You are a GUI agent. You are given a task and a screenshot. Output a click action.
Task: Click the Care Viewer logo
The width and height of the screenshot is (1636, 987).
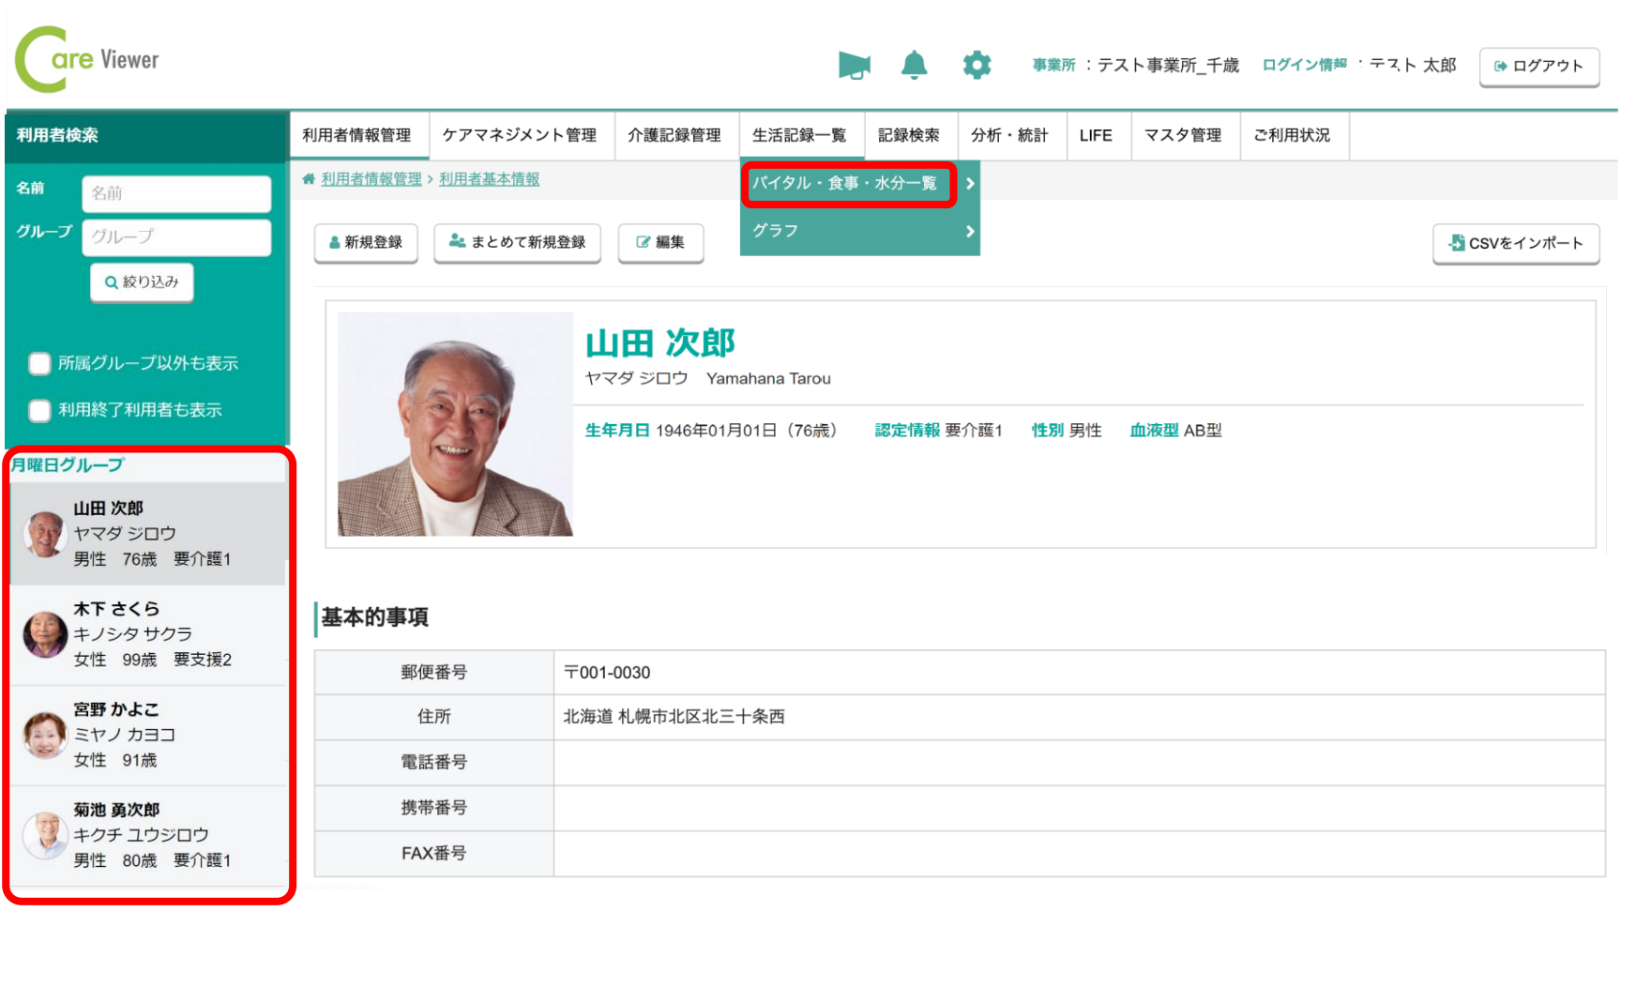[87, 60]
